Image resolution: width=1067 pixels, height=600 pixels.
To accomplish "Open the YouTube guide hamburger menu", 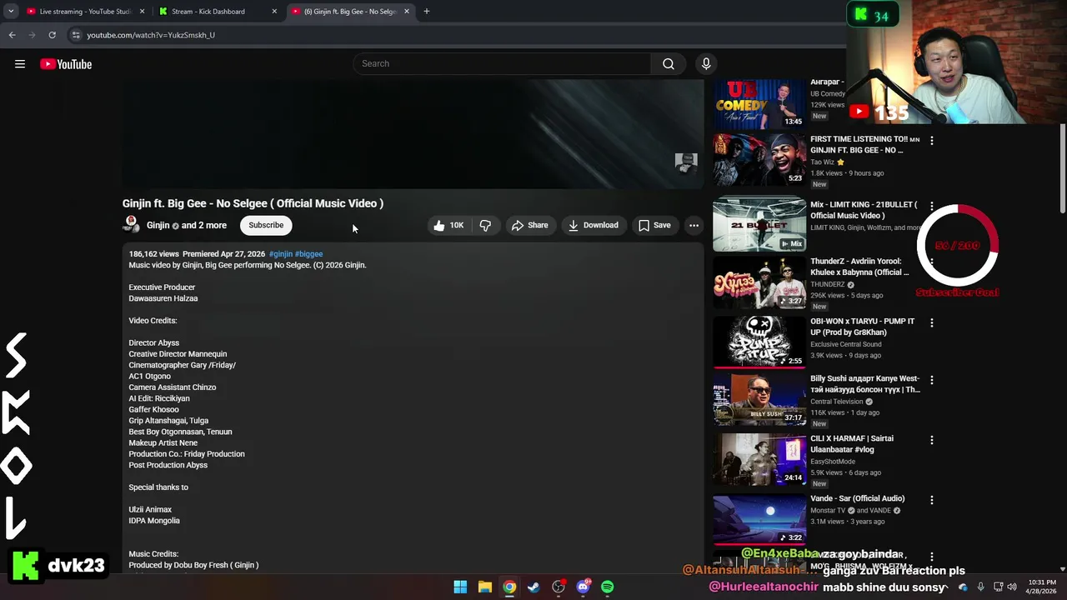I will click(x=20, y=64).
